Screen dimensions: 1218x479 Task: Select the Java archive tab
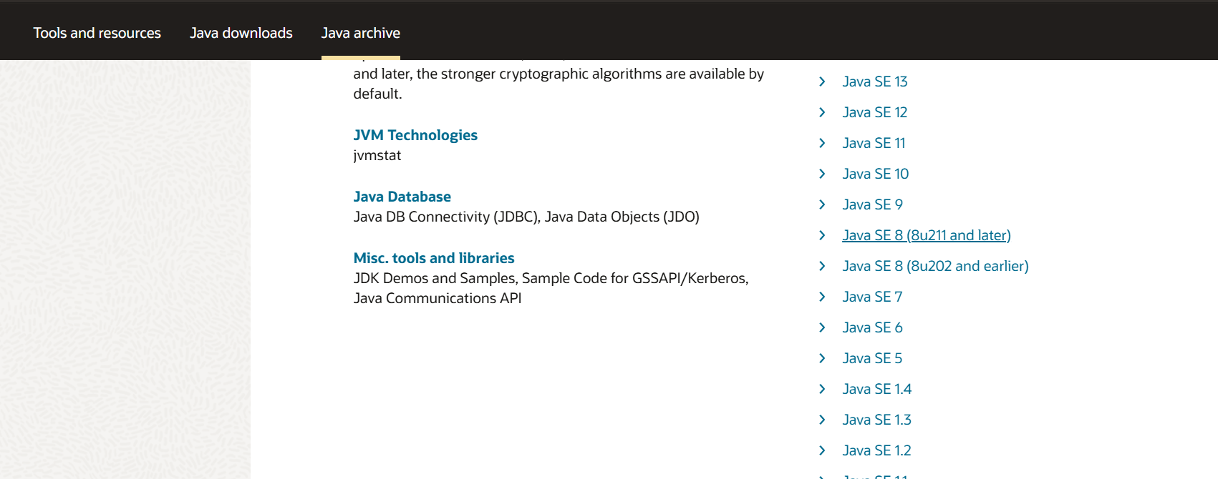click(361, 33)
